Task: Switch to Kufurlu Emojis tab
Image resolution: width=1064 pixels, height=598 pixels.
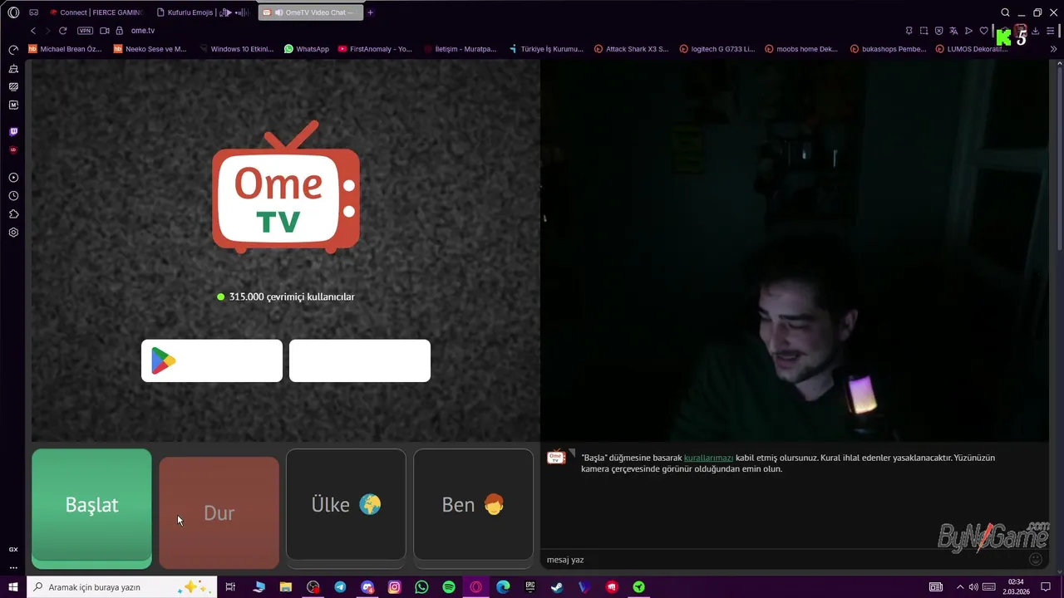Action: click(x=203, y=12)
